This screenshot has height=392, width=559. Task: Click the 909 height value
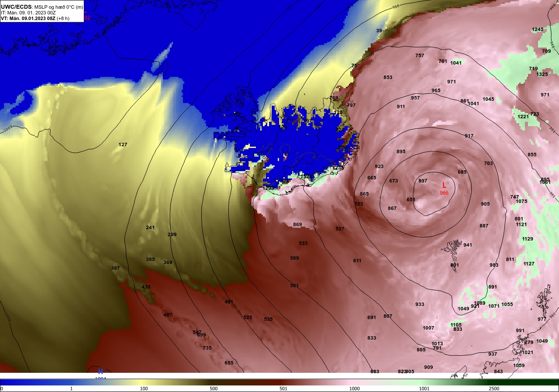pyautogui.click(x=428, y=368)
